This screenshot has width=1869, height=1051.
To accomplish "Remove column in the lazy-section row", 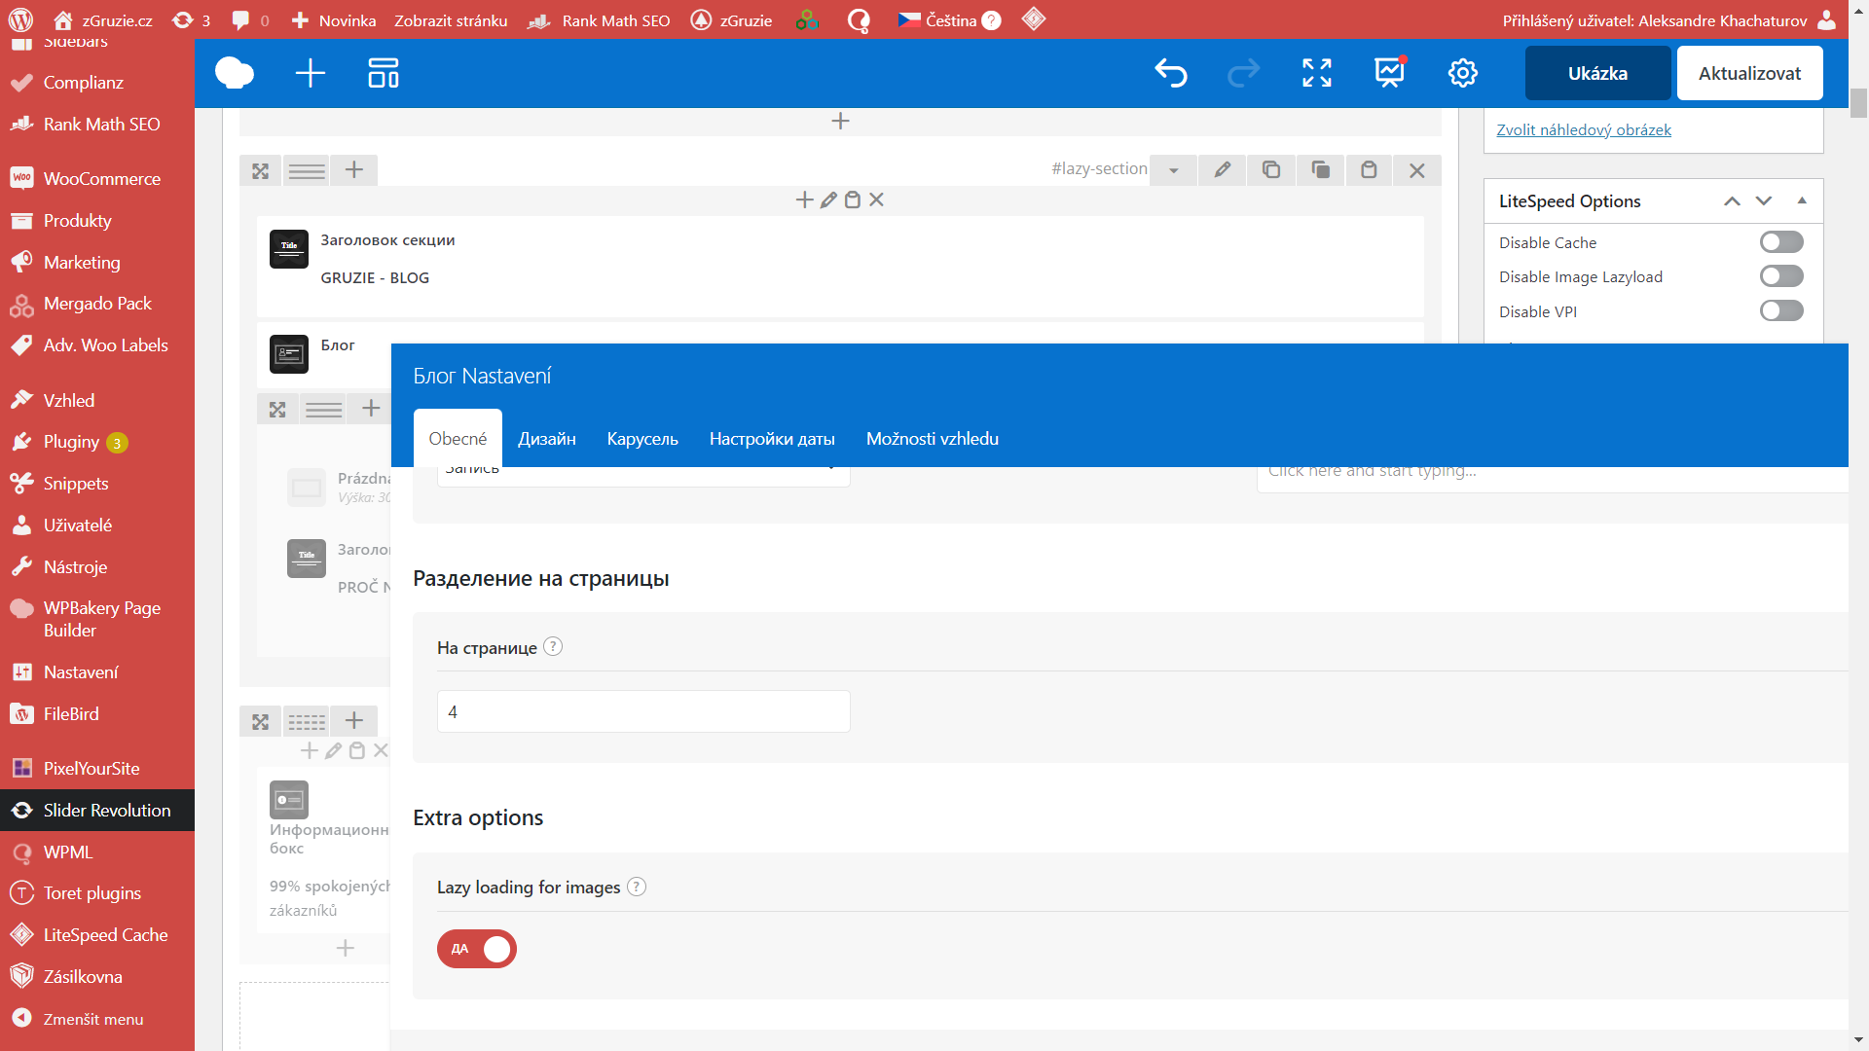I will [x=877, y=199].
